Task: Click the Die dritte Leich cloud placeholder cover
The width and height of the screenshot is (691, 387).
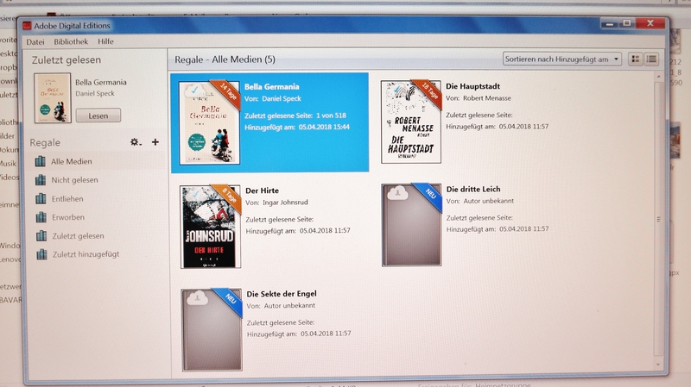Action: pyautogui.click(x=411, y=226)
